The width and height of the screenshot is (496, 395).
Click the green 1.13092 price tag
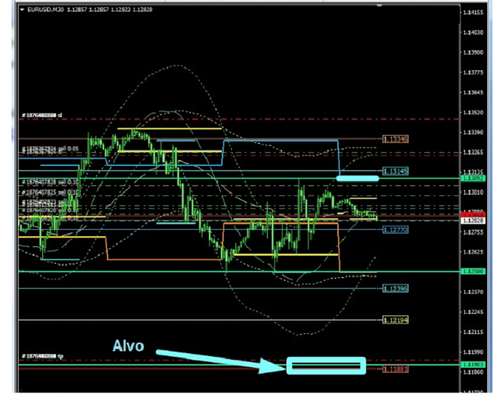[x=472, y=178]
